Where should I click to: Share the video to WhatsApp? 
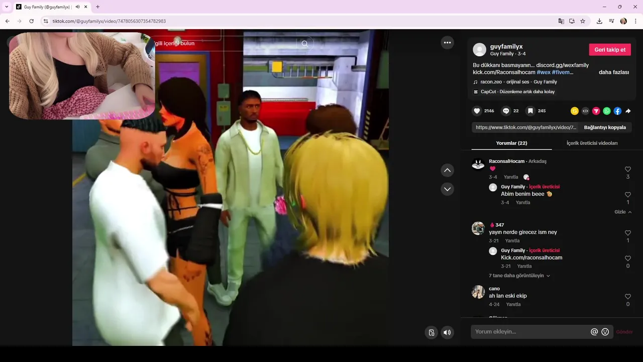click(607, 111)
